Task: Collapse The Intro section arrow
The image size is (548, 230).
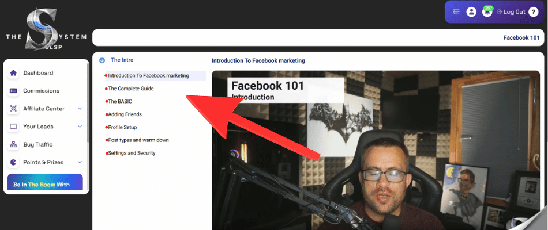Action: (x=102, y=60)
